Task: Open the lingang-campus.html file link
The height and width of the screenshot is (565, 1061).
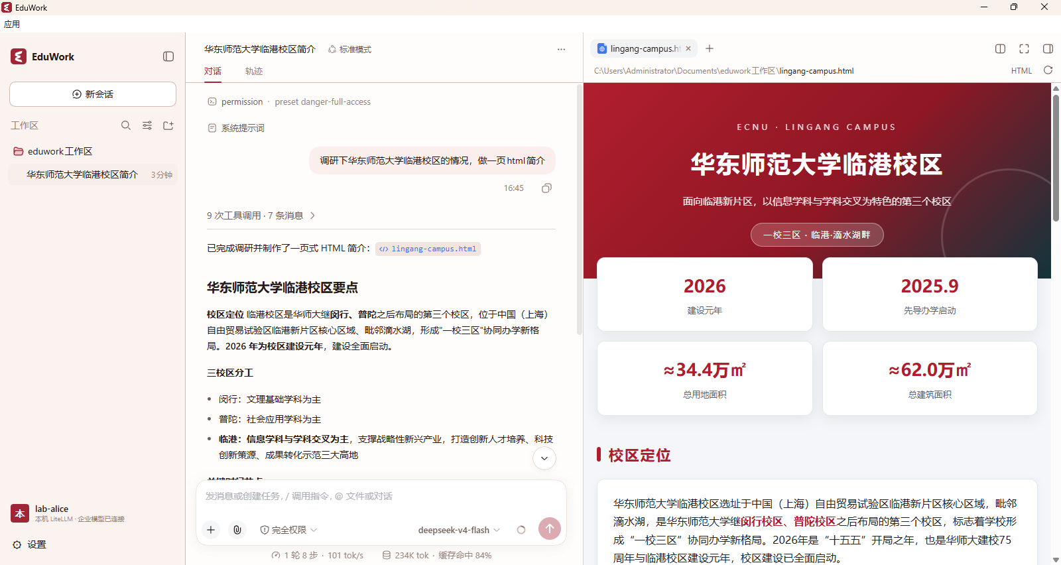Action: point(428,249)
